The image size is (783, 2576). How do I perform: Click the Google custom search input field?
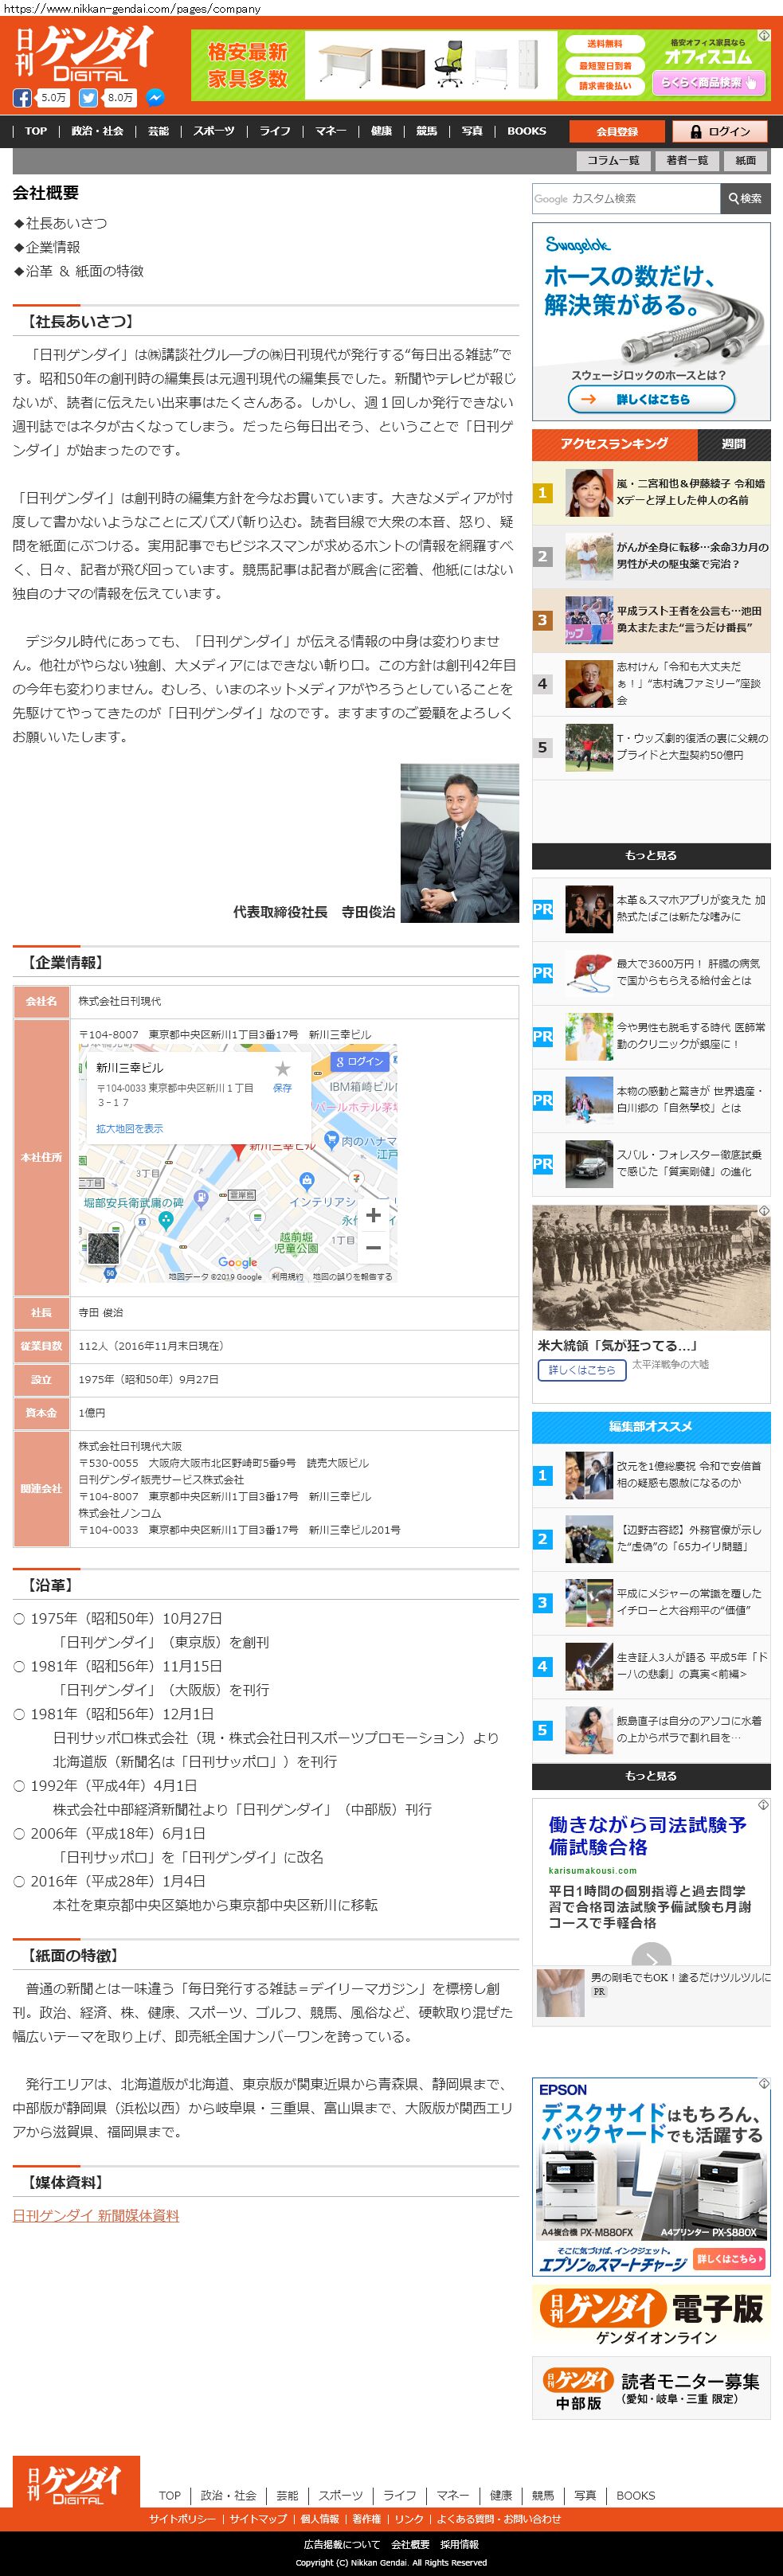(626, 199)
